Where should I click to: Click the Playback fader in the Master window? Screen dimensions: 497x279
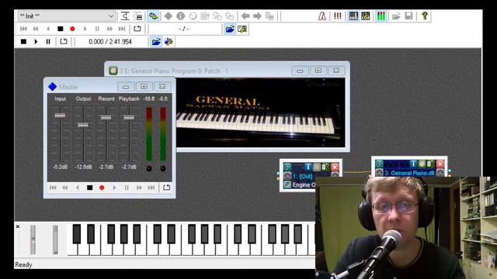pos(129,118)
